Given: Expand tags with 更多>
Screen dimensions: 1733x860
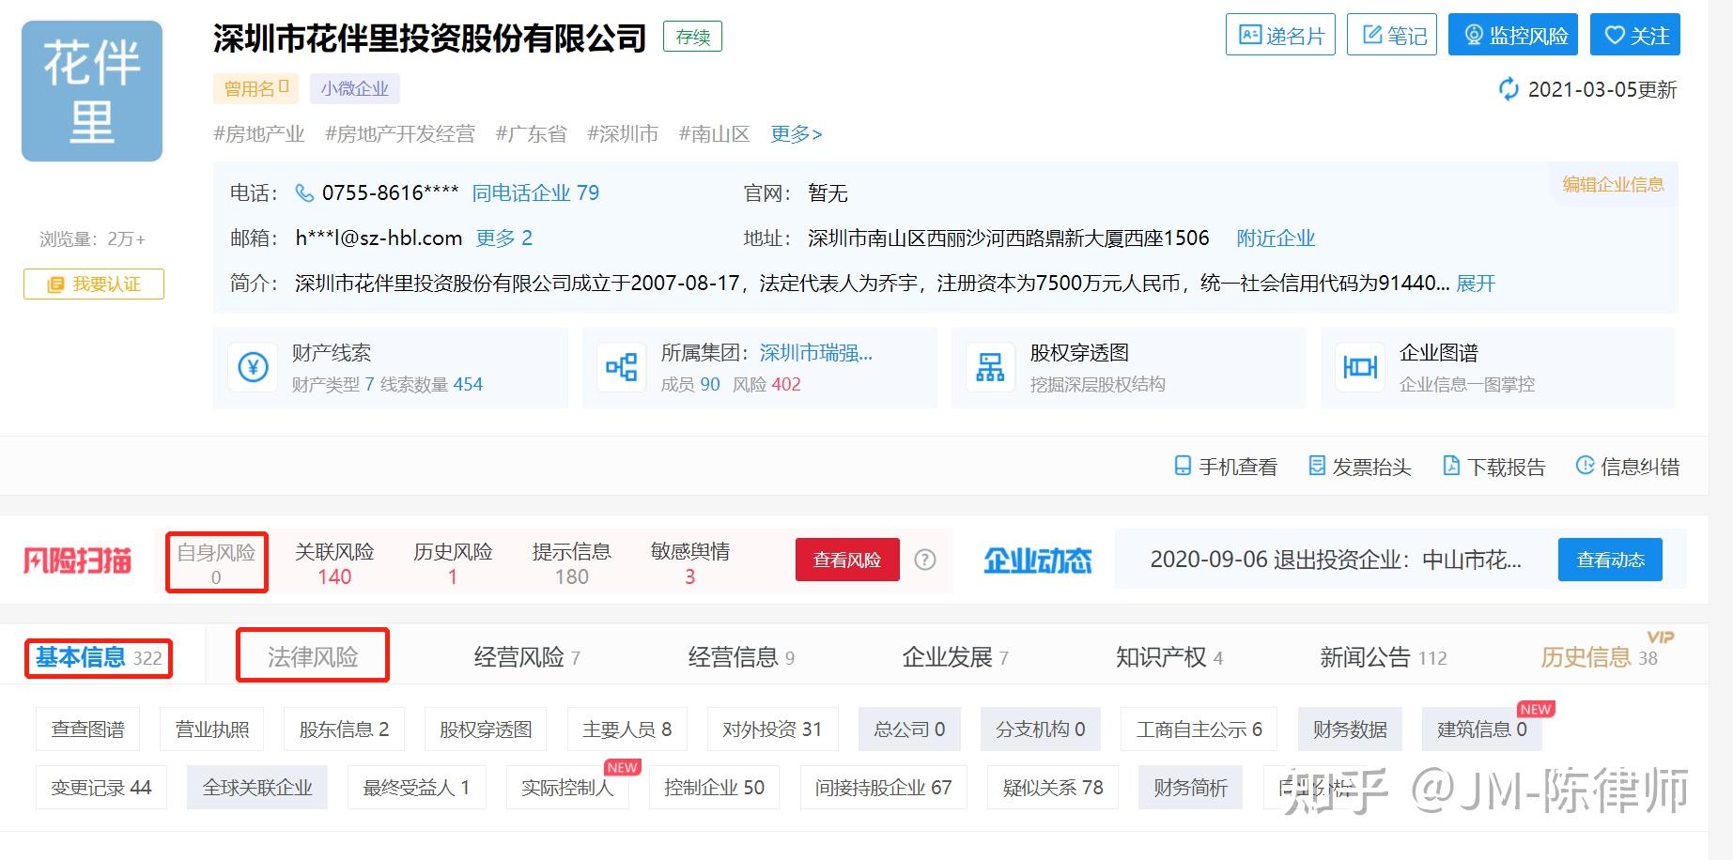Looking at the screenshot, I should [796, 133].
